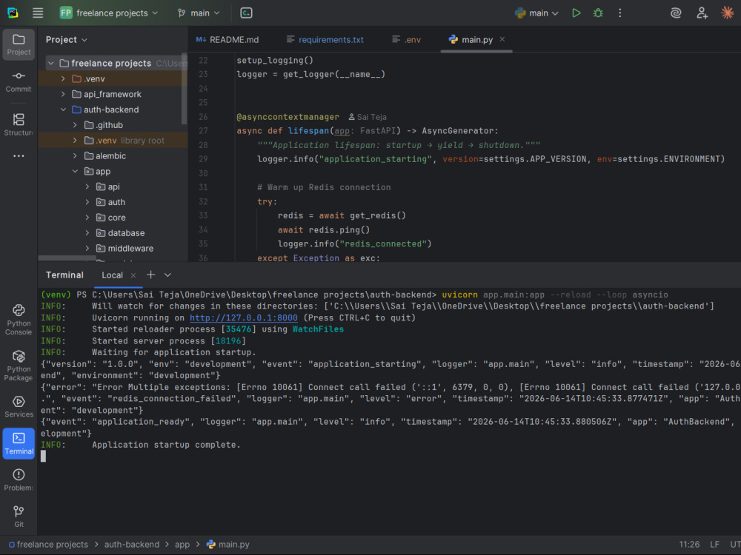Viewport: 741px width, 555px height.
Task: Expand the .venv library root folder
Action: pyautogui.click(x=75, y=140)
